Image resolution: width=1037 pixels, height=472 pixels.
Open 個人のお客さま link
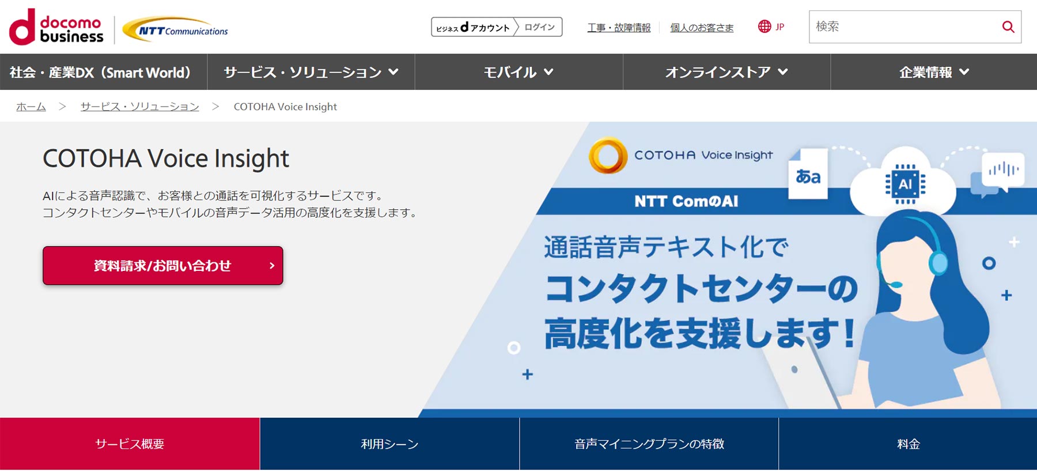[702, 27]
